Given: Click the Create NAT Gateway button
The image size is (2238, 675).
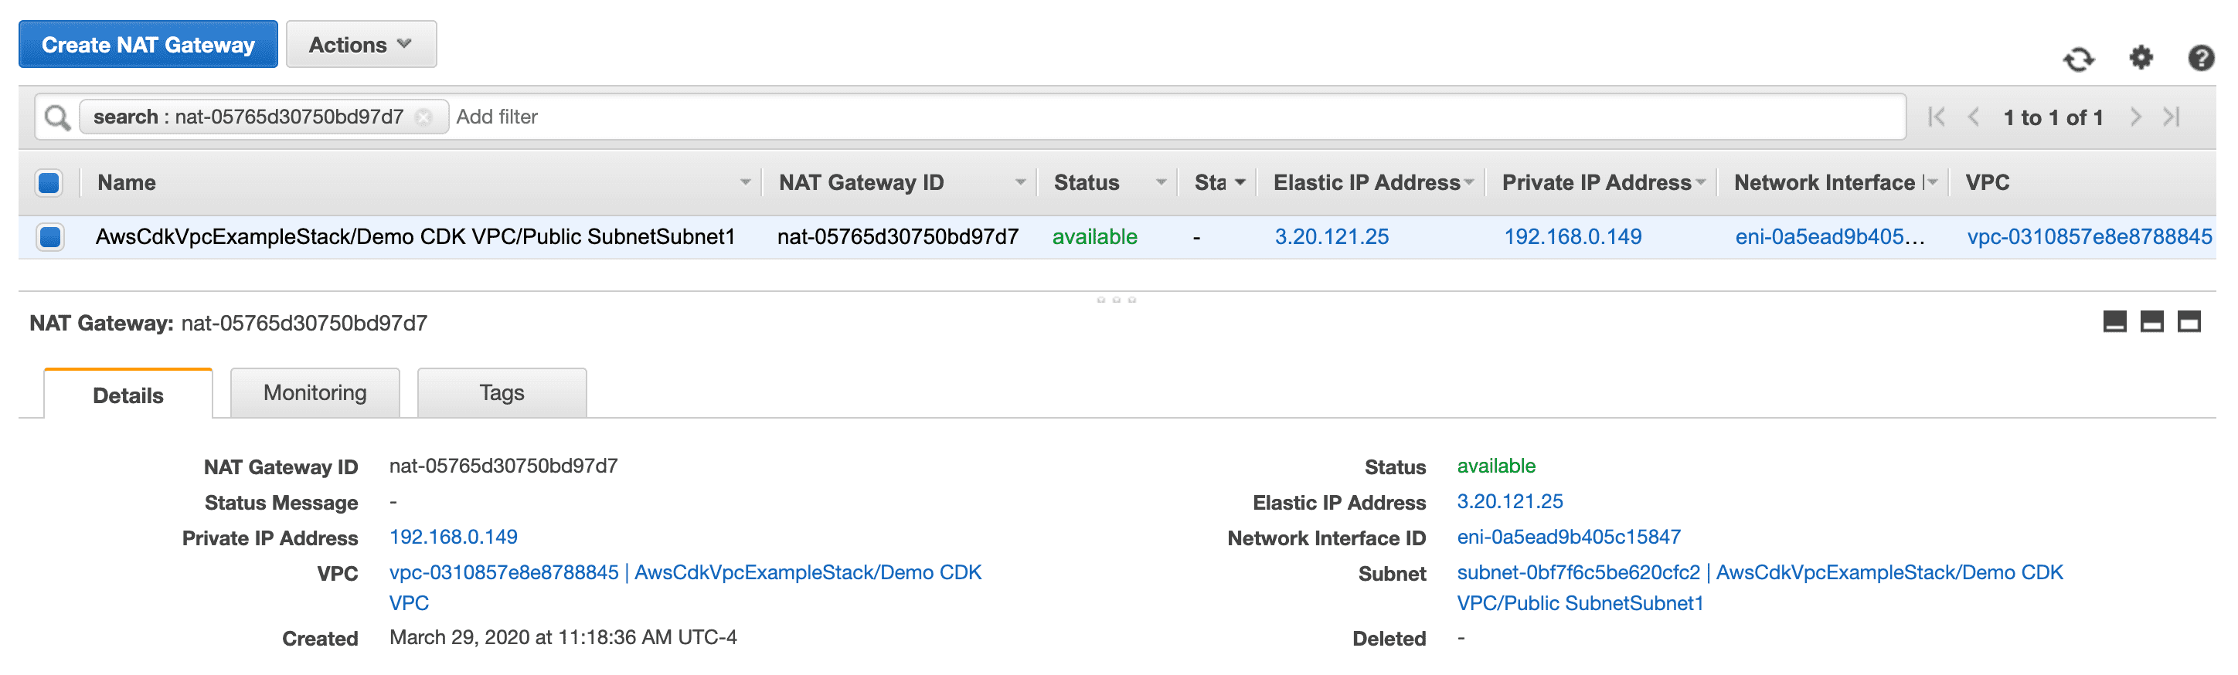Looking at the screenshot, I should [148, 44].
